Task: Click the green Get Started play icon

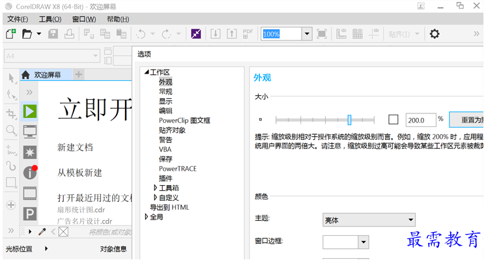Action: coord(30,111)
